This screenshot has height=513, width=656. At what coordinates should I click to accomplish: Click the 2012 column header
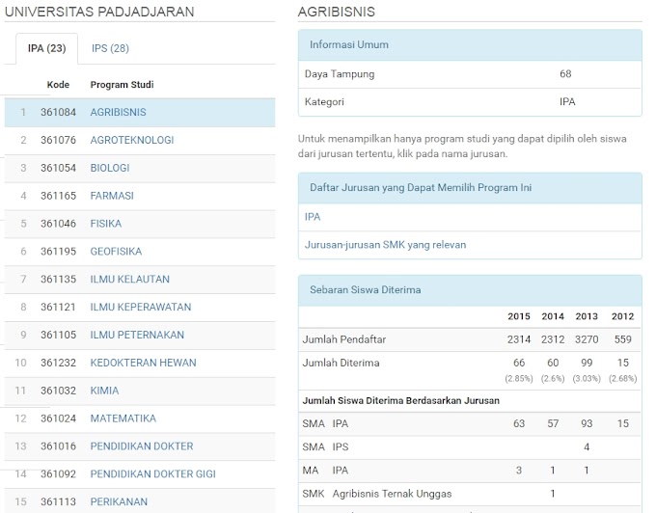point(622,316)
